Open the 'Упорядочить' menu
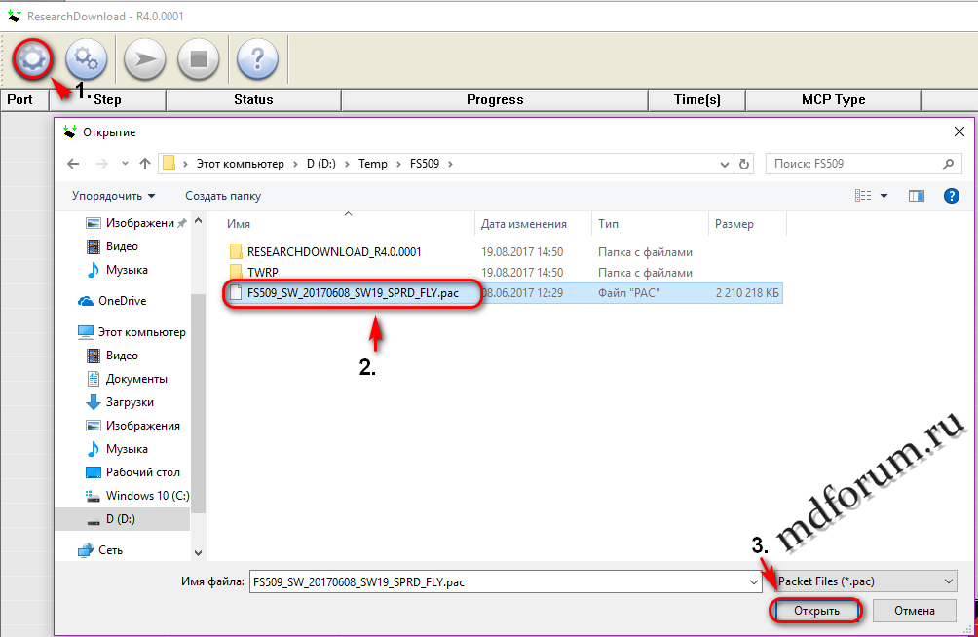Screen dimensions: 978x637 113,196
